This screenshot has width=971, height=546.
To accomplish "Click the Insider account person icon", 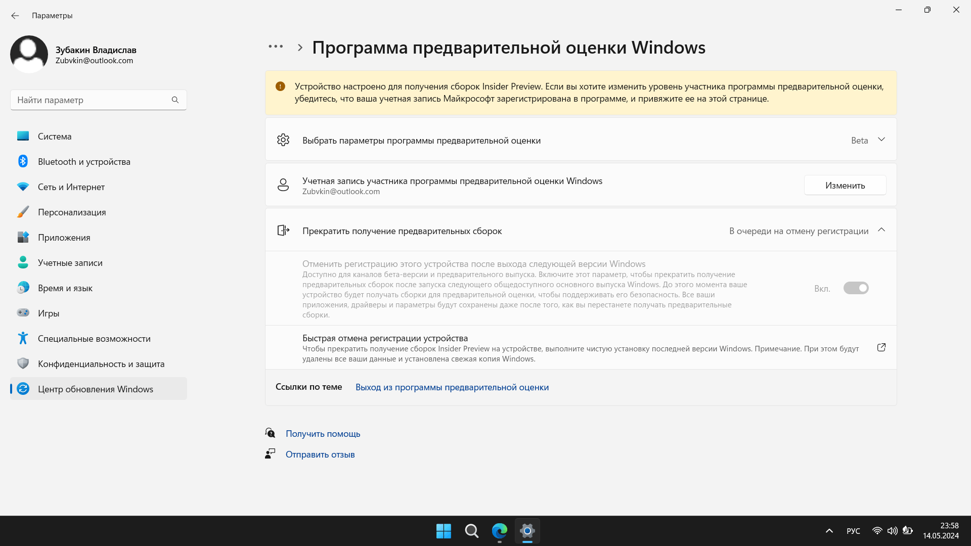I will 283,185.
